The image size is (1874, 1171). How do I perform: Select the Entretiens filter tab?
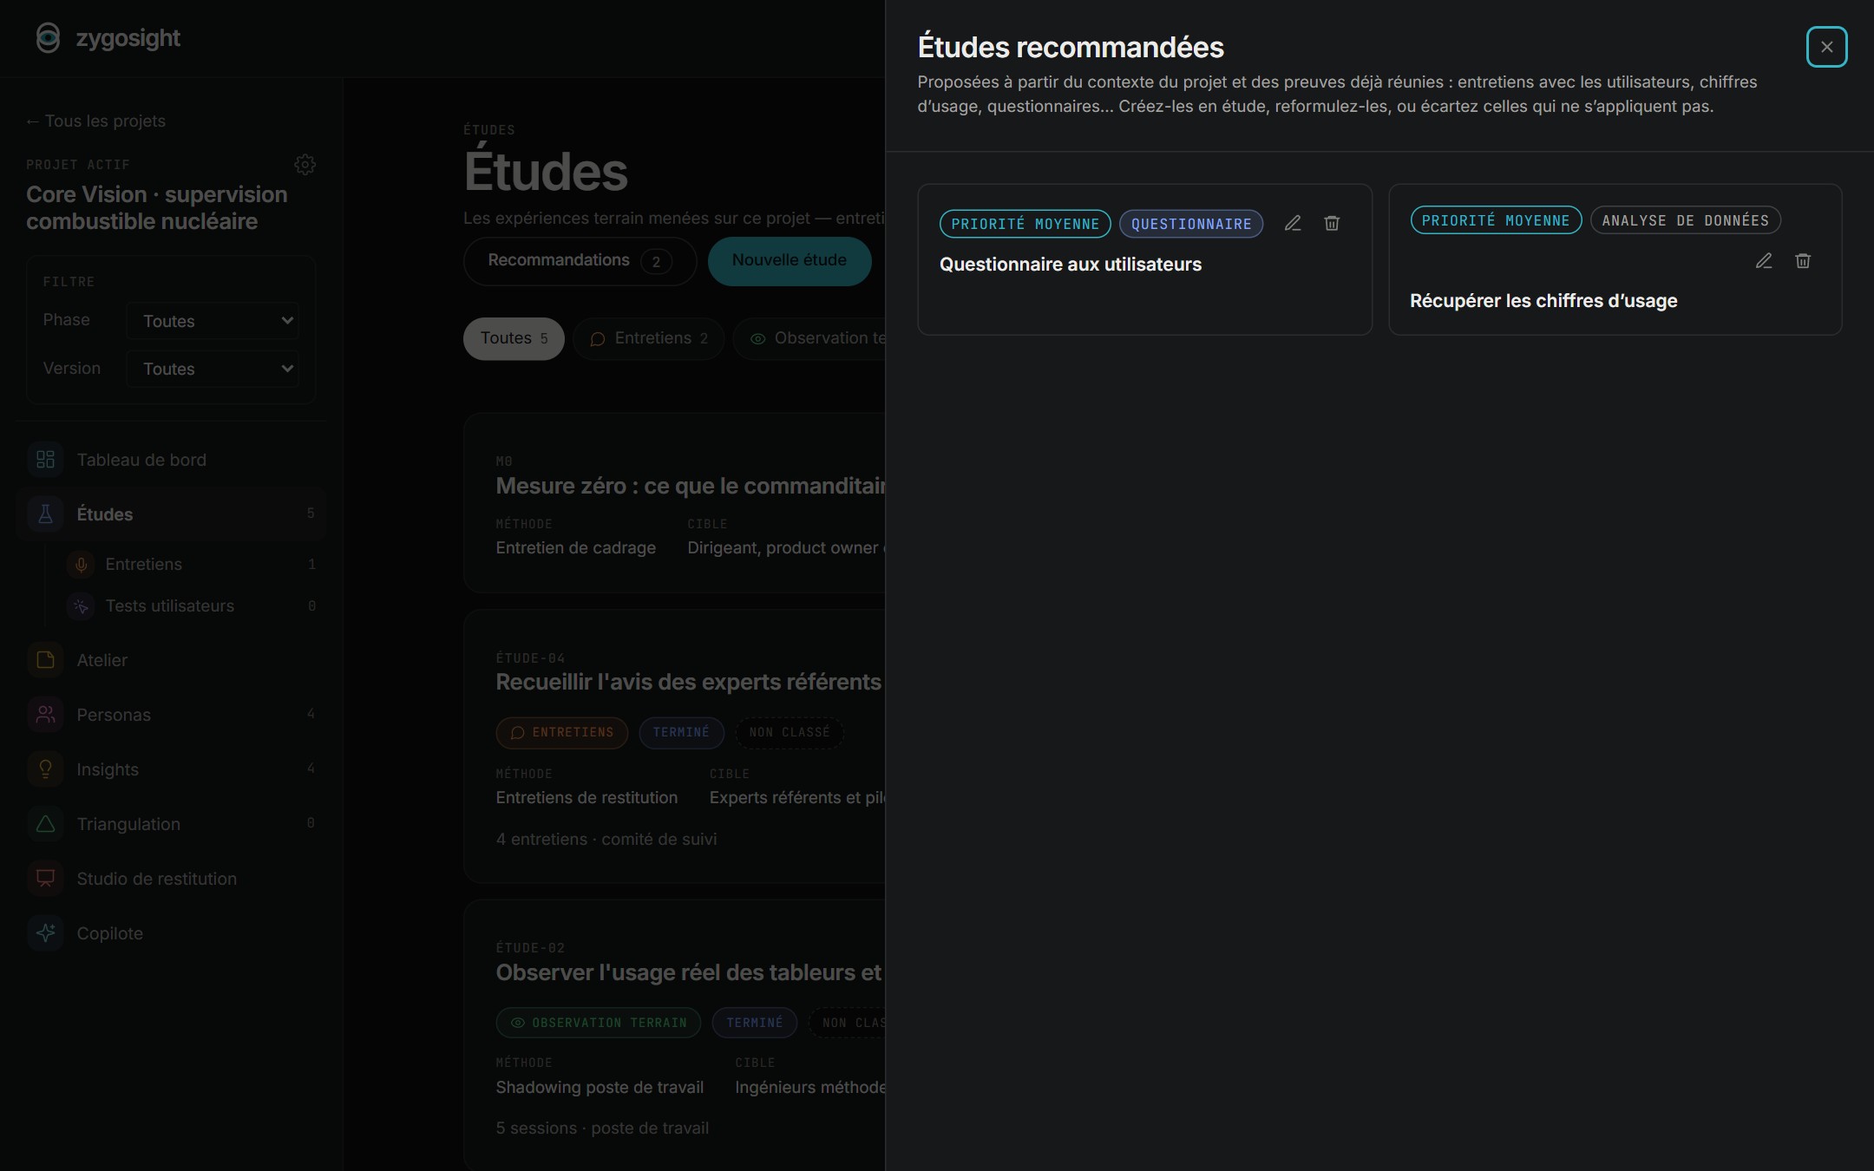(649, 338)
